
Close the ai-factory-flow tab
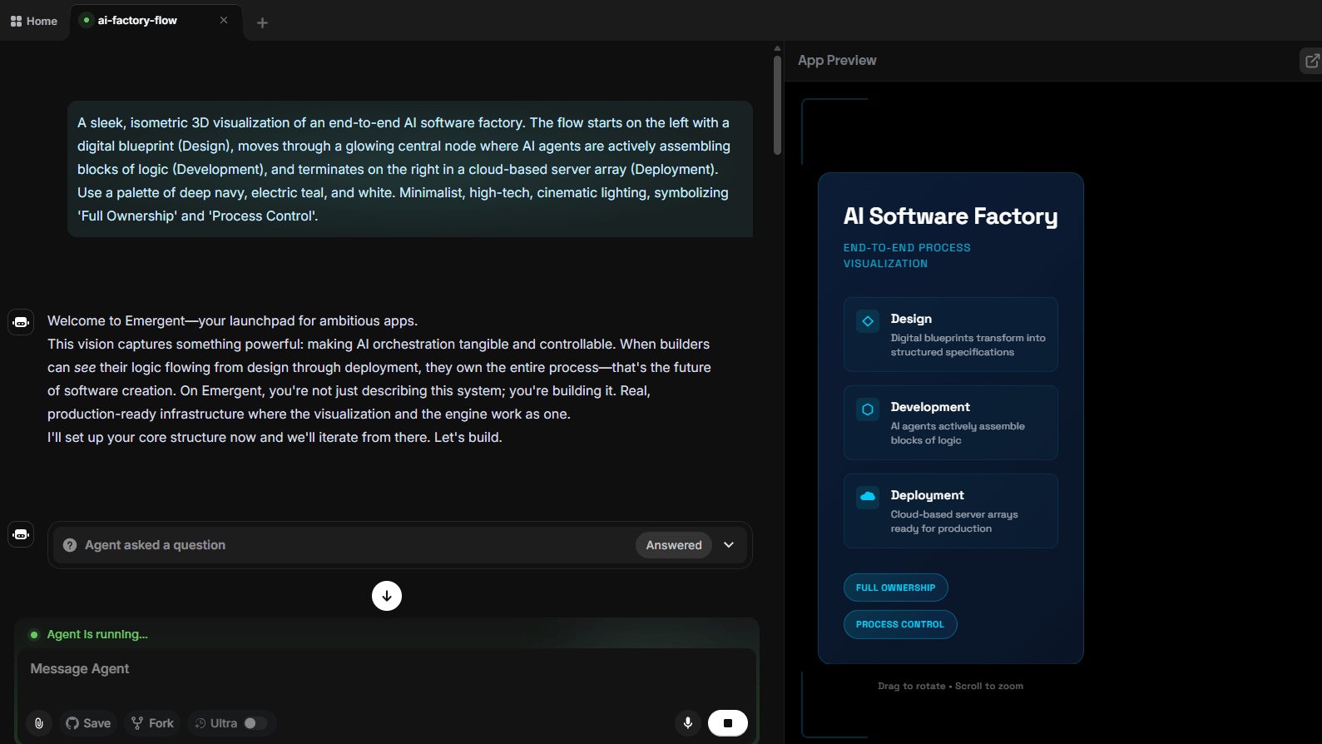pos(224,20)
